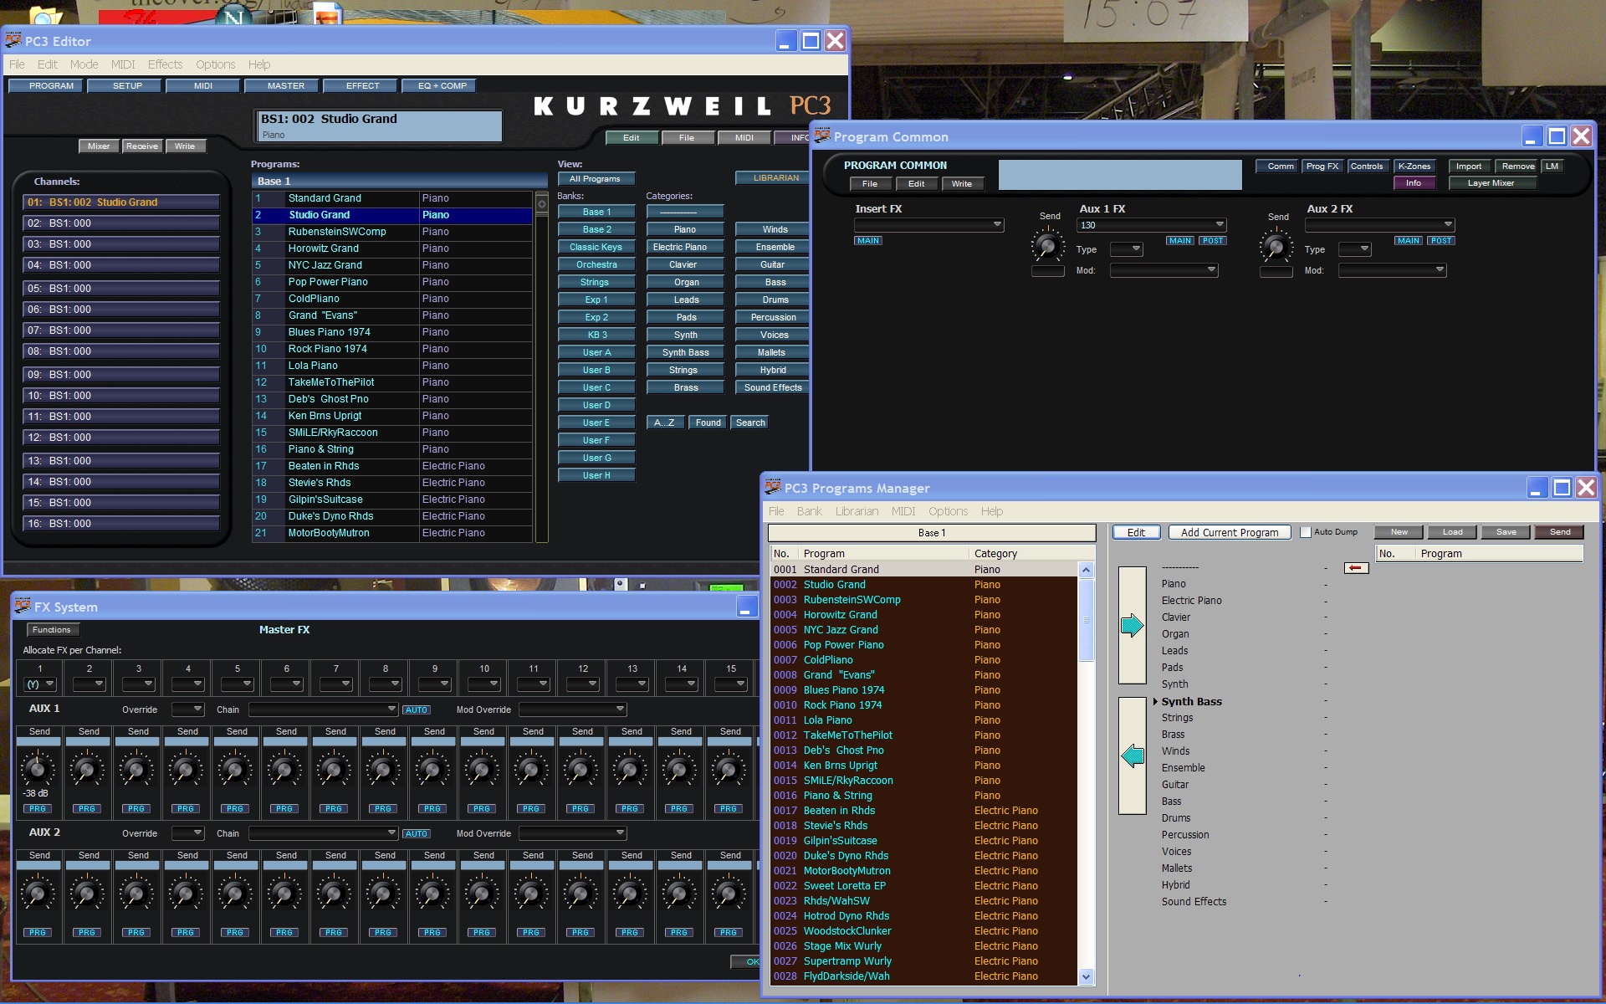The height and width of the screenshot is (1004, 1606).
Task: Click the Add Current Program button
Action: [x=1230, y=532]
